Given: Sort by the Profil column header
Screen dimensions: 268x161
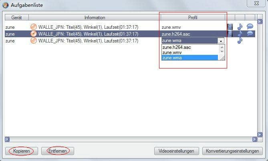Looking at the screenshot, I should (x=193, y=18).
